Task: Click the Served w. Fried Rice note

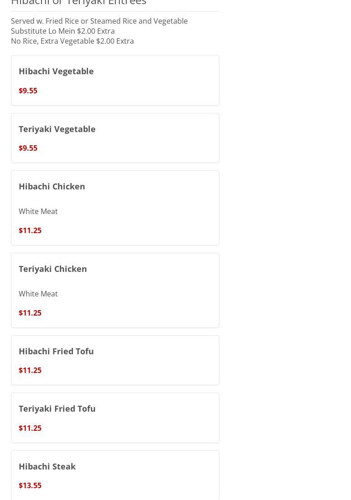Action: tap(99, 21)
